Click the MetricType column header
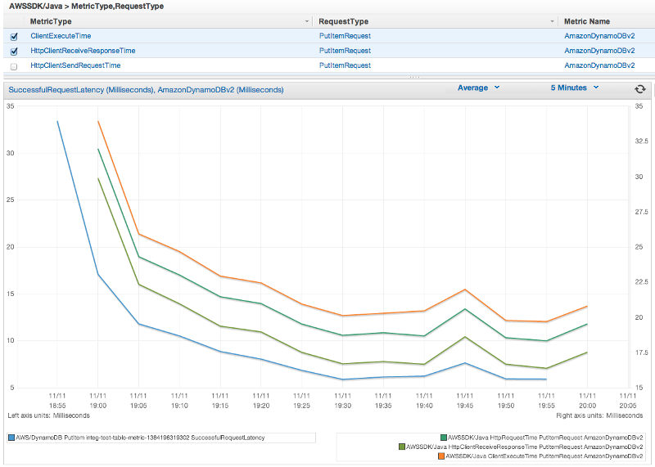This screenshot has width=655, height=467. point(51,21)
